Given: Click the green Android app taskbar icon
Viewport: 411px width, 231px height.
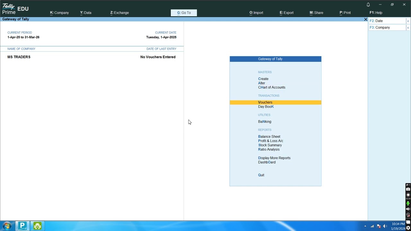Looking at the screenshot, I should point(38,226).
